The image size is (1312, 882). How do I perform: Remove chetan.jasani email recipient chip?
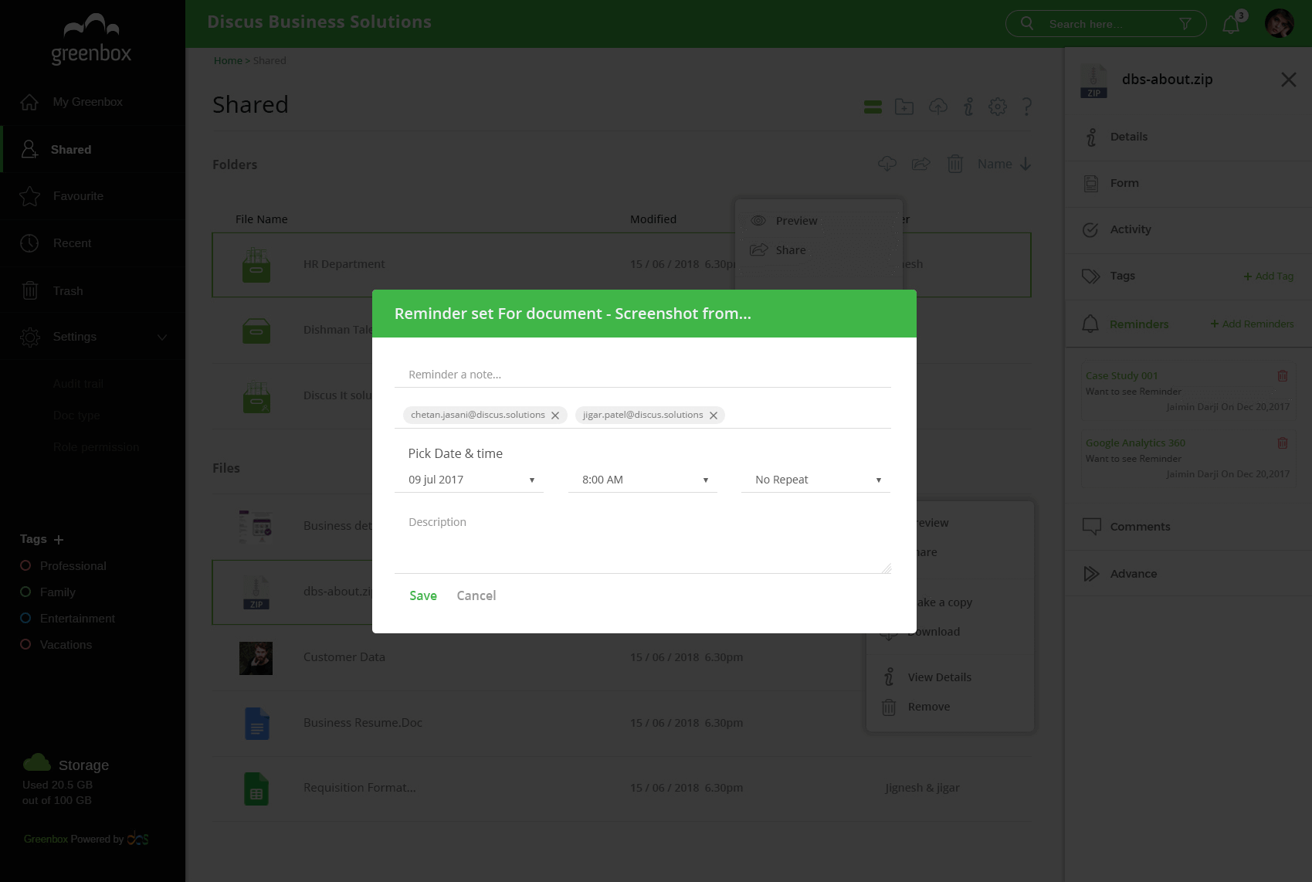[555, 416]
